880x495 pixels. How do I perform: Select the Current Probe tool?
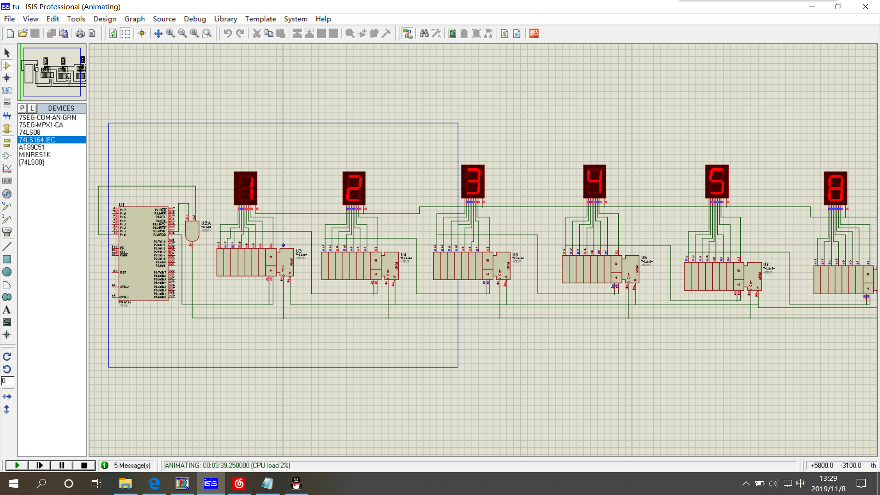point(7,219)
